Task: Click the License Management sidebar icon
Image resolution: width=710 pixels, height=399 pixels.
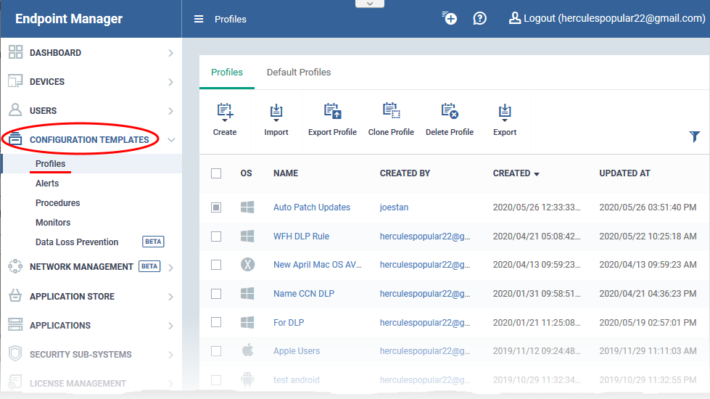Action: pyautogui.click(x=15, y=382)
